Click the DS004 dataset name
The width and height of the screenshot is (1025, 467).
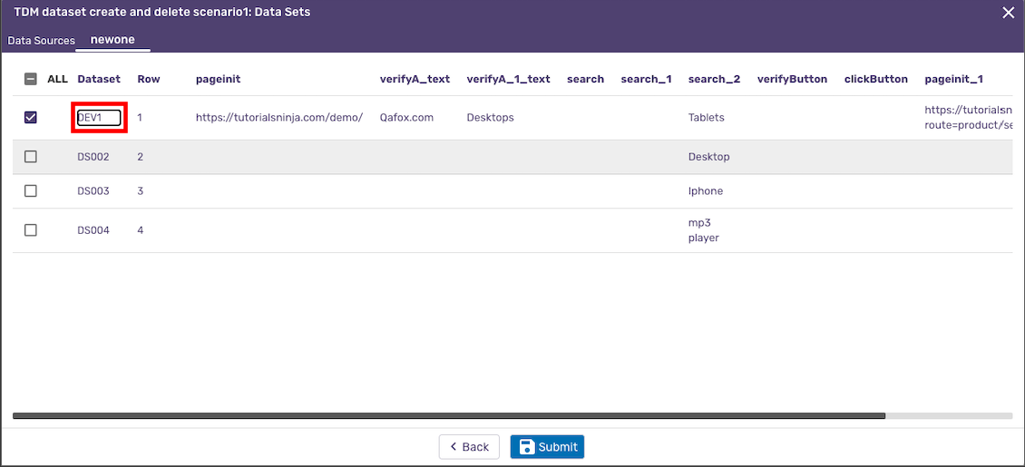pos(93,230)
